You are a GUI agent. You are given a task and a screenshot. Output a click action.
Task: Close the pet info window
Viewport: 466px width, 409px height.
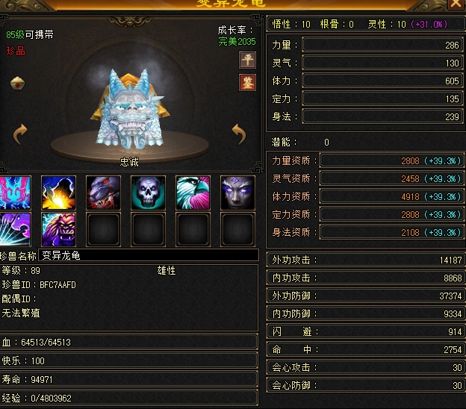456,4
